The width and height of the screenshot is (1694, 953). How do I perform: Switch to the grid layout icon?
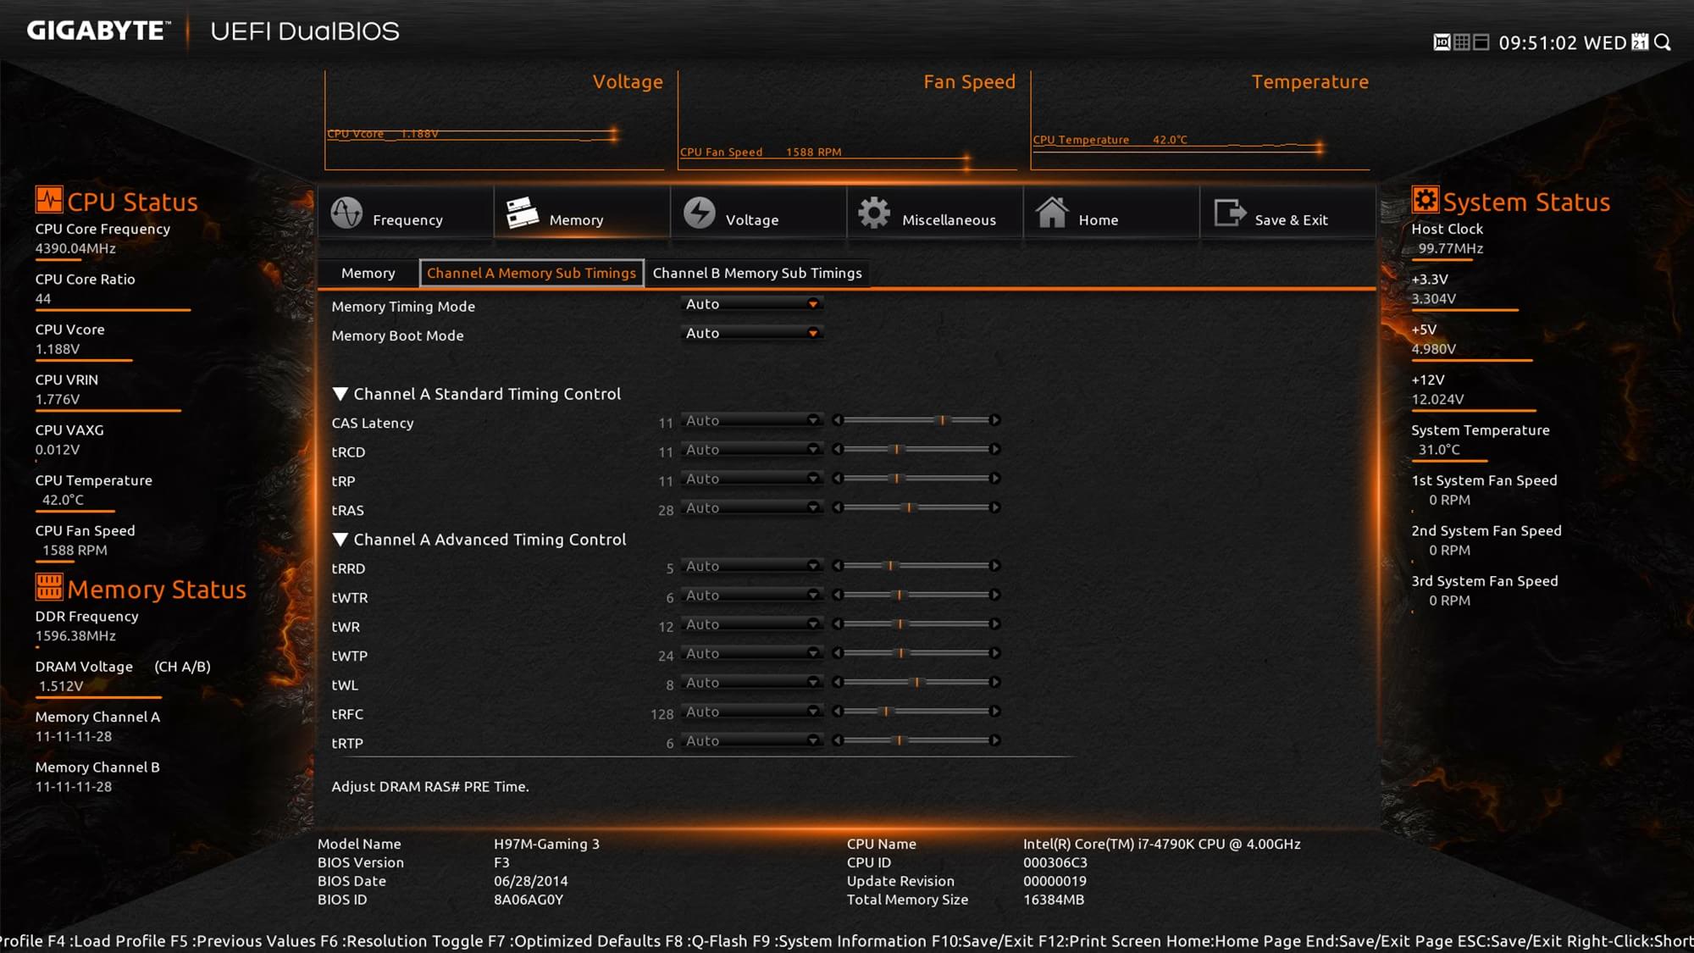pyautogui.click(x=1462, y=42)
